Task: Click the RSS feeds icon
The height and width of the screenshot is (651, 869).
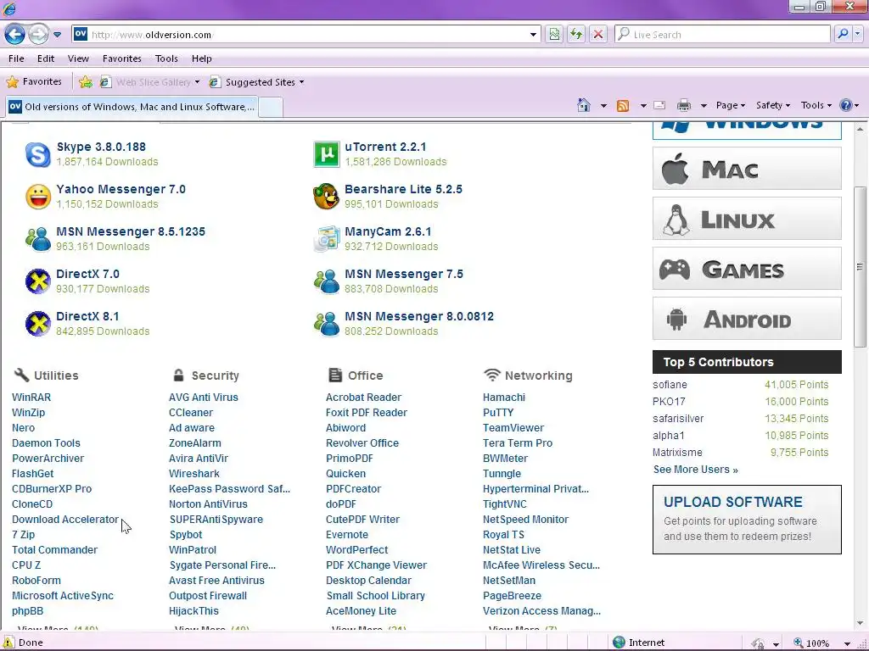Action: point(623,105)
